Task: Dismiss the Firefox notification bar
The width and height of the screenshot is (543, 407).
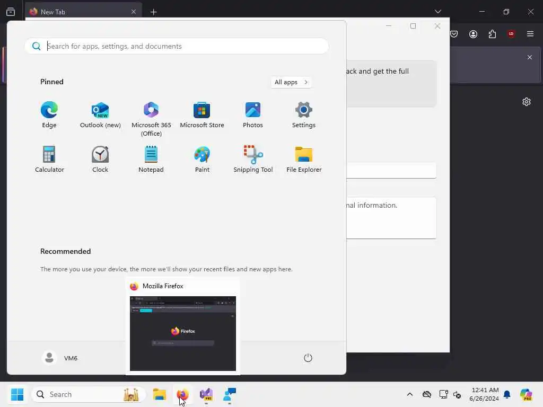Action: tap(530, 57)
